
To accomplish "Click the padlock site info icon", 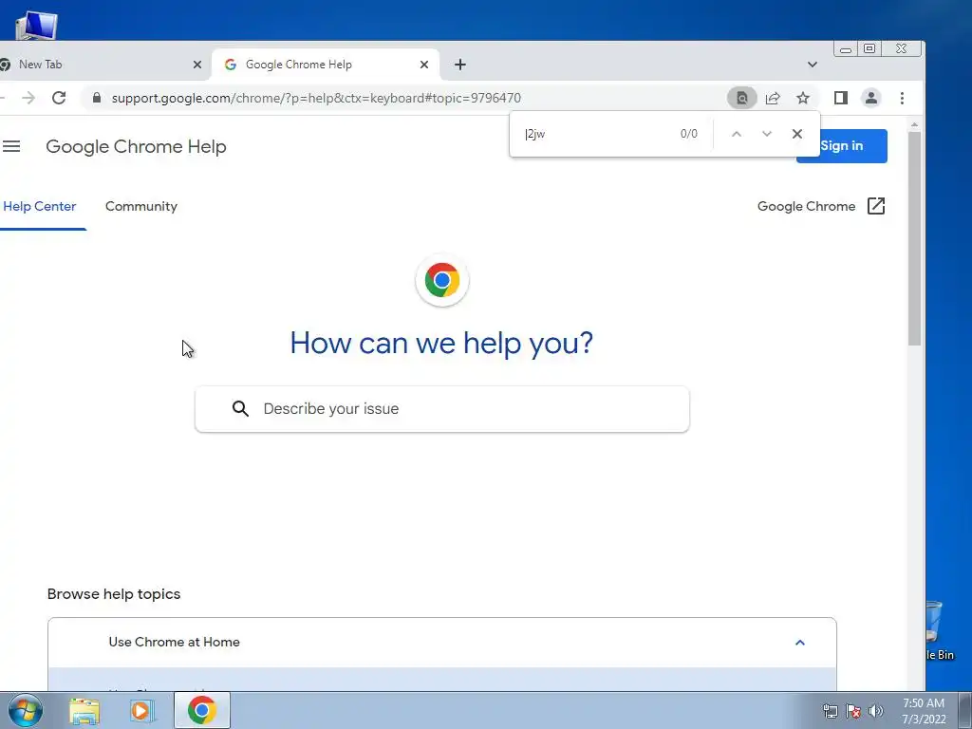I will 96,98.
